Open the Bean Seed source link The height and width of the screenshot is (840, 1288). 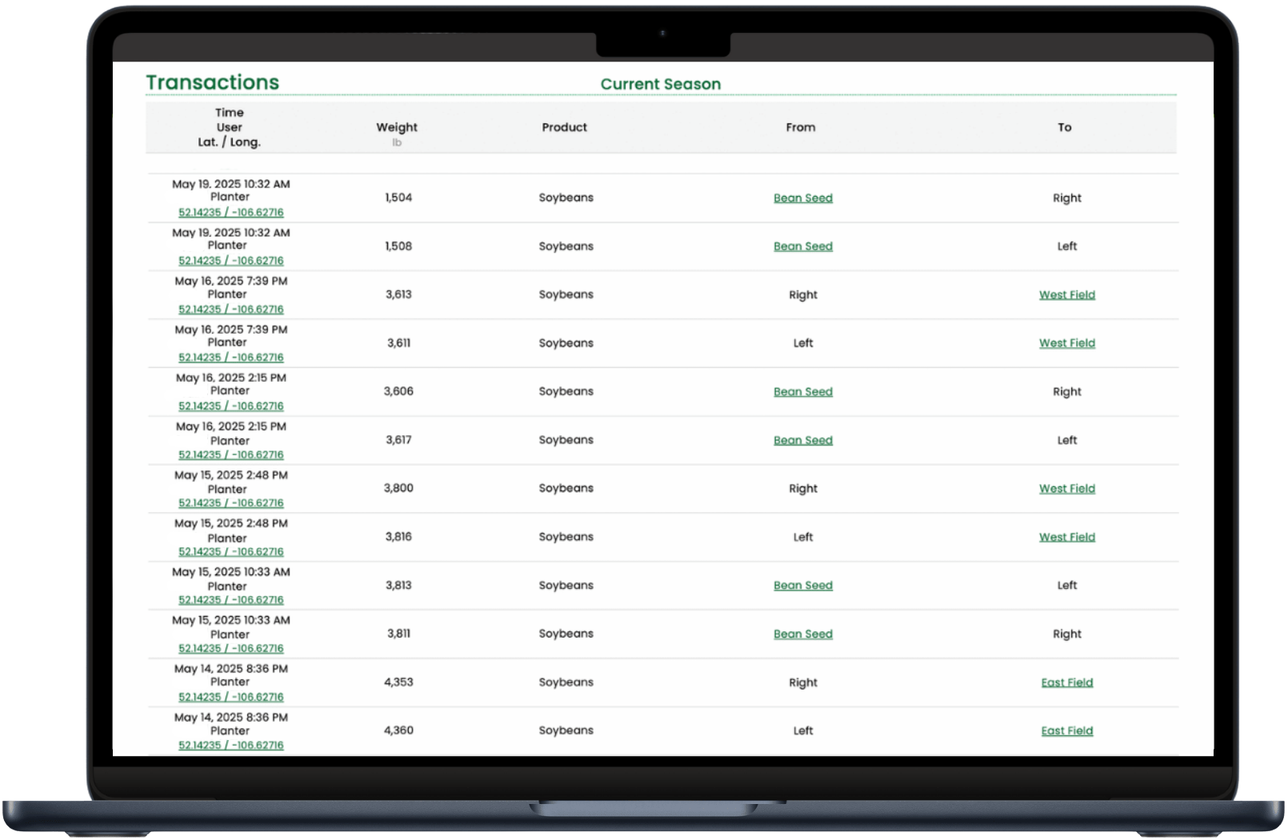pos(802,198)
